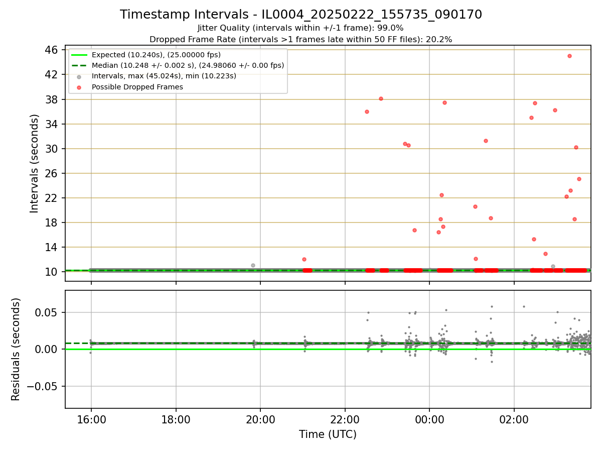Click the '02:00' x-axis tick label
The height and width of the screenshot is (452, 602).
click(514, 420)
